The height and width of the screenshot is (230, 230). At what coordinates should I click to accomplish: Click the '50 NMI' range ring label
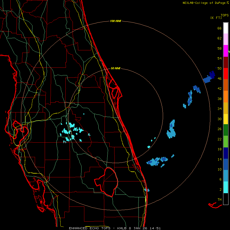116,68
